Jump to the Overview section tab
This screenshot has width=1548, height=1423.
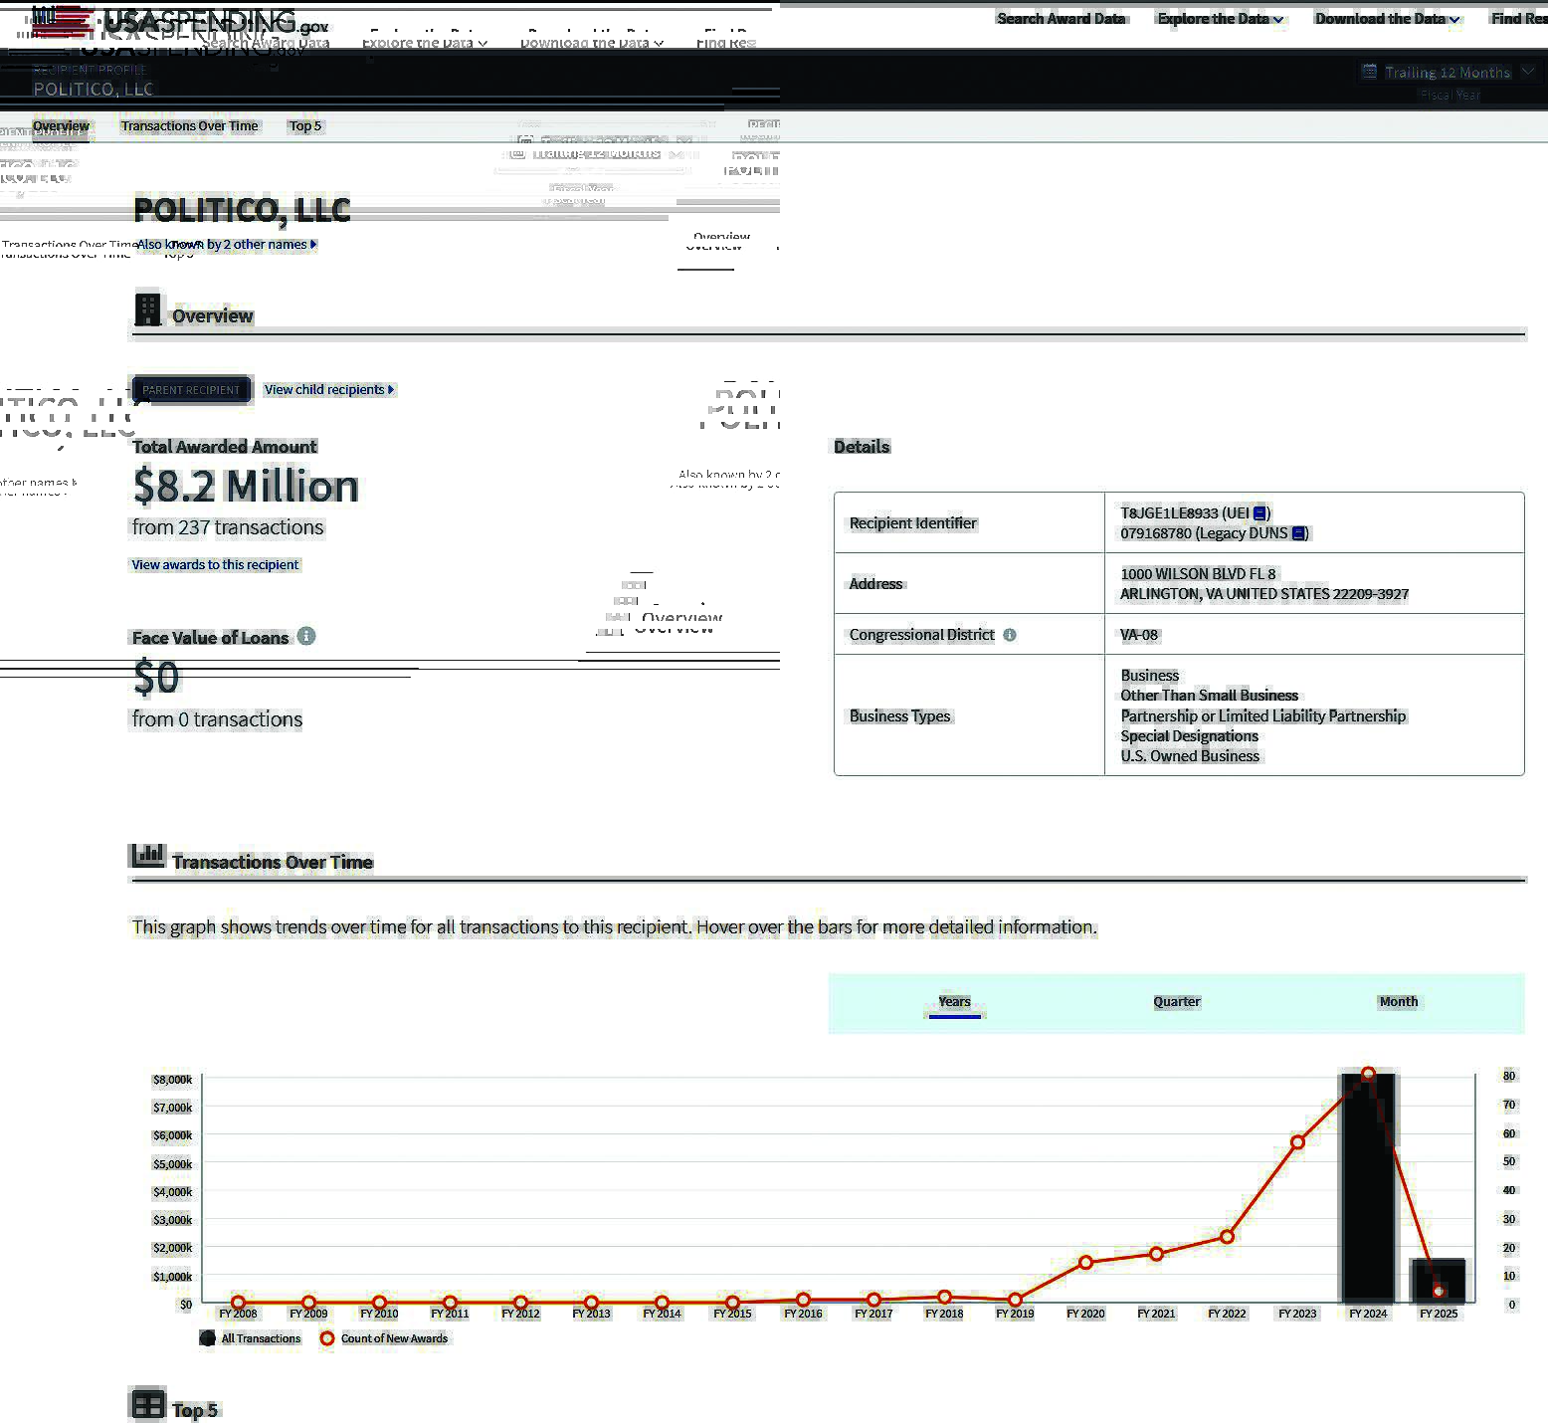(61, 126)
